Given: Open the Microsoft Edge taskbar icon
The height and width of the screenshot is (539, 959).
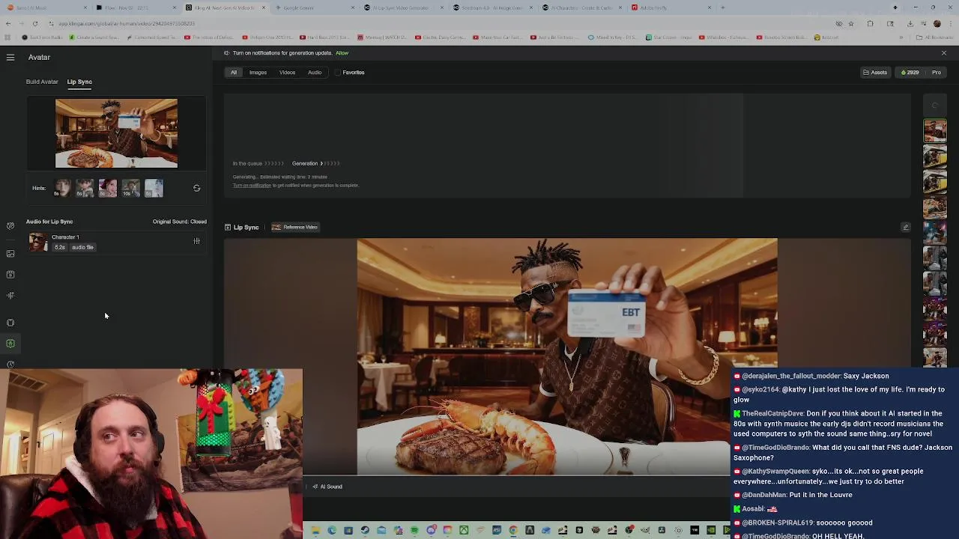Looking at the screenshot, I should (332, 531).
